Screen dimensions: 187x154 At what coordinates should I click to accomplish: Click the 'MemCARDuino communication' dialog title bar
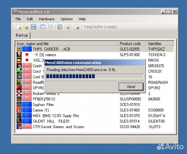pos(95,63)
